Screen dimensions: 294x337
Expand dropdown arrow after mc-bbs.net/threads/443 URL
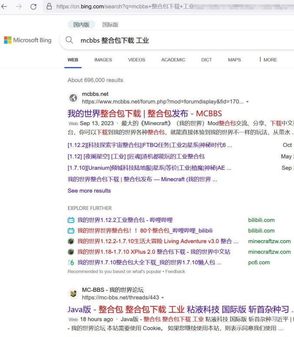point(163,298)
